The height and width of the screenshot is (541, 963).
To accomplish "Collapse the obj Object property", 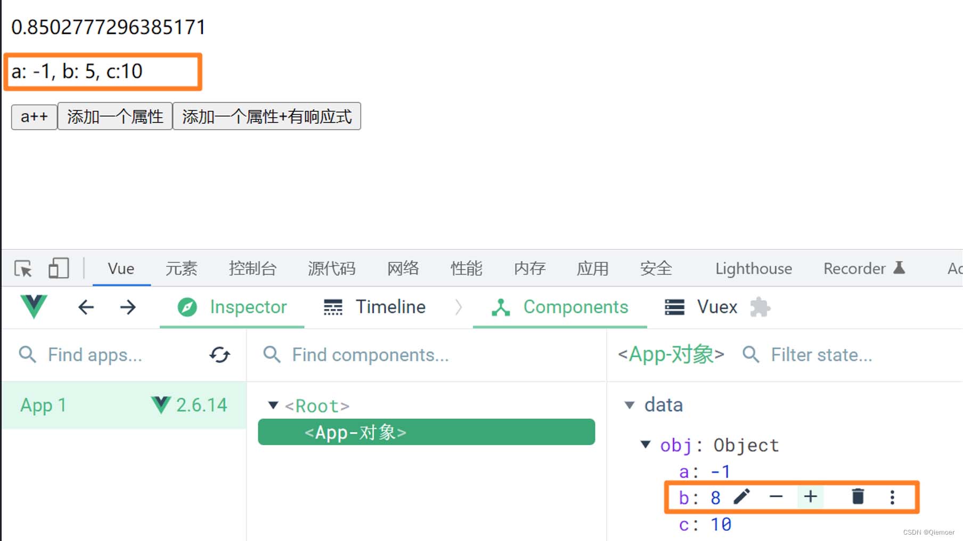I will tap(646, 445).
